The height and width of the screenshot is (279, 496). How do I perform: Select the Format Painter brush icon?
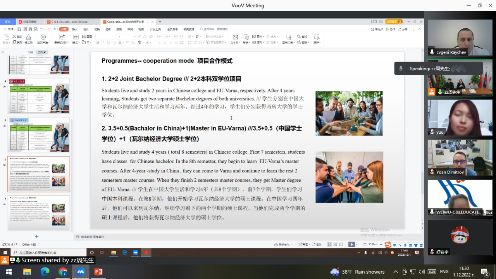click(x=28, y=37)
